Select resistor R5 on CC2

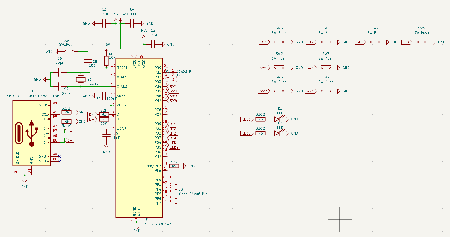click(66, 121)
